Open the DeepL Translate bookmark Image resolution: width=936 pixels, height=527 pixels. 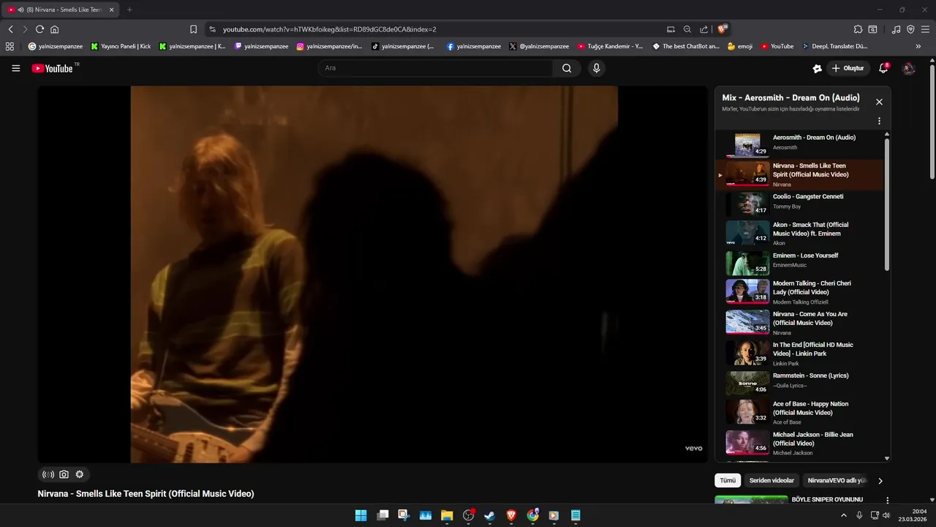point(834,46)
